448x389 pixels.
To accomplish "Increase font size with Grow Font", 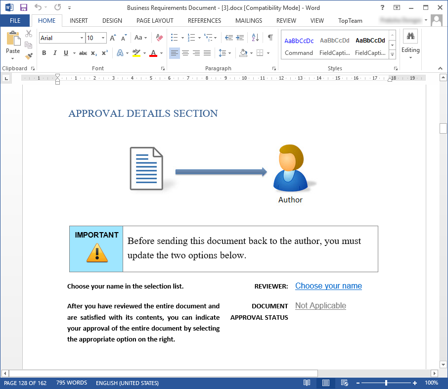I will (113, 38).
